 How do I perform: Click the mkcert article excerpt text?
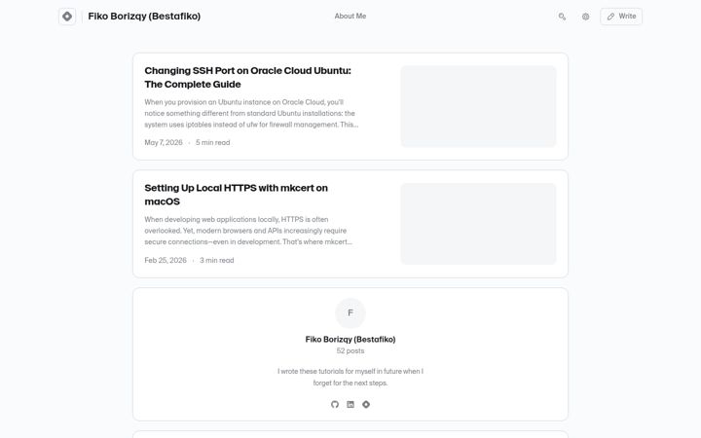tap(248, 231)
